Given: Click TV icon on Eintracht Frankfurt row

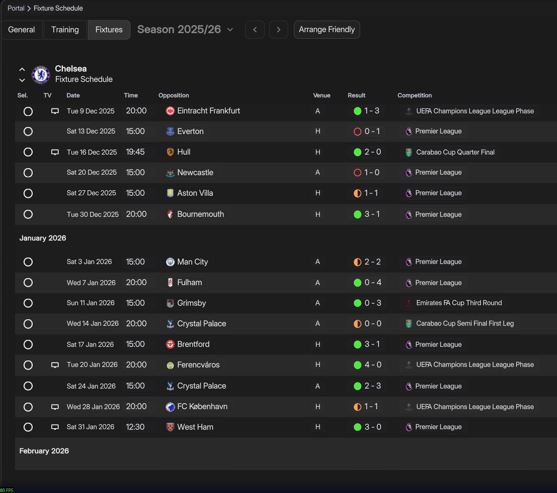Looking at the screenshot, I should (x=55, y=111).
